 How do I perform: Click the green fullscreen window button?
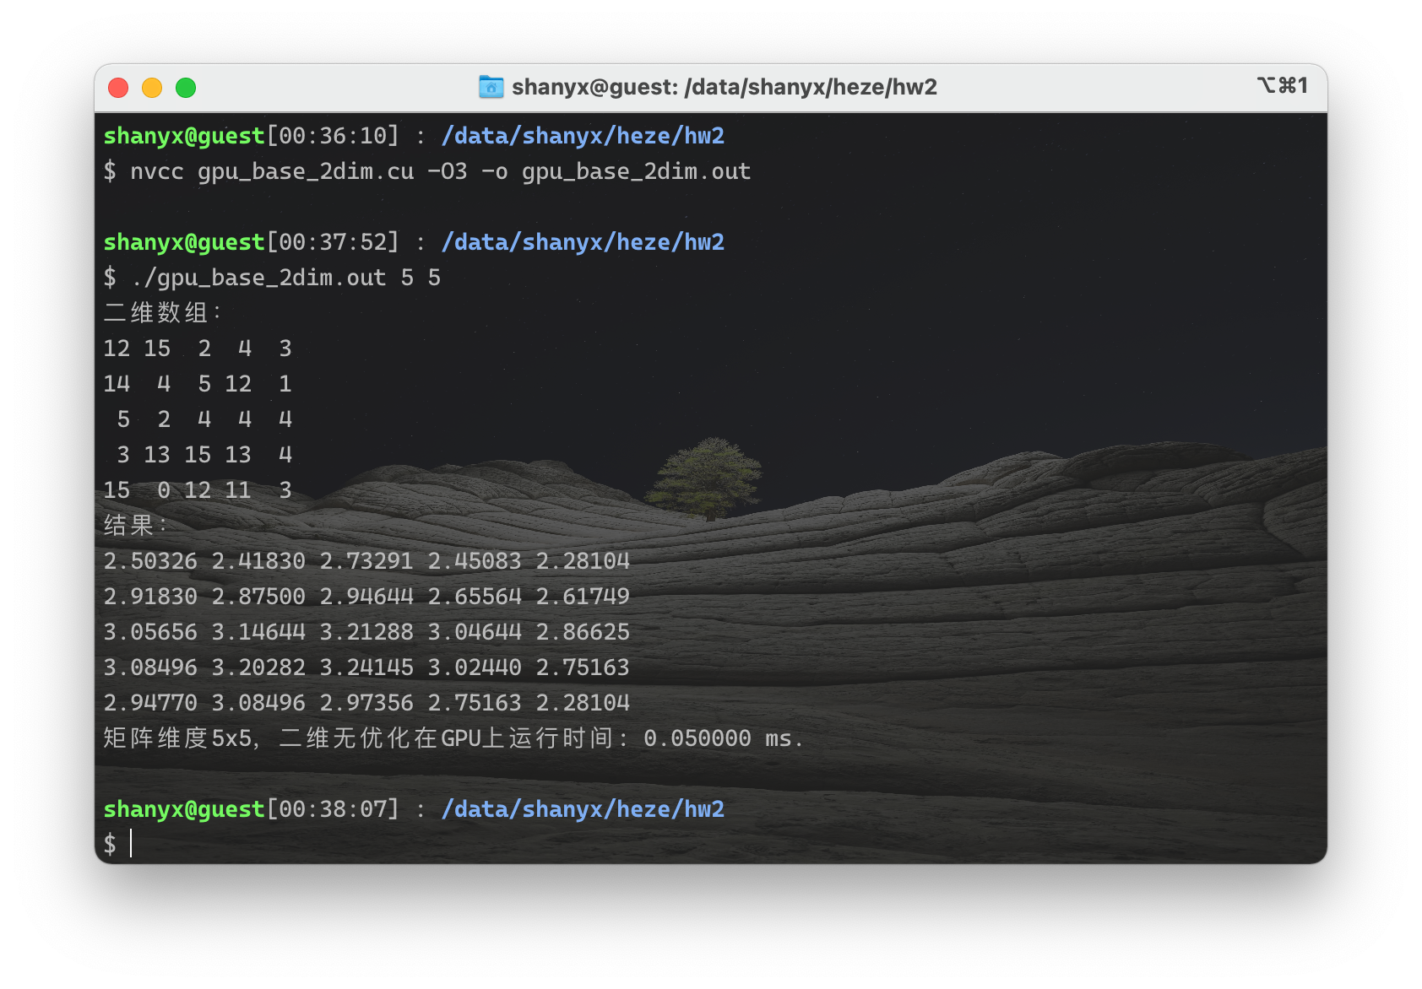point(186,88)
